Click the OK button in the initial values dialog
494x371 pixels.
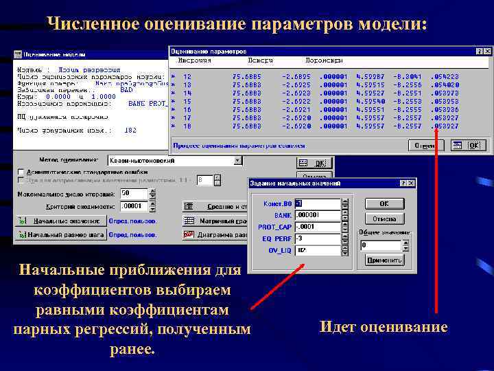(x=384, y=203)
